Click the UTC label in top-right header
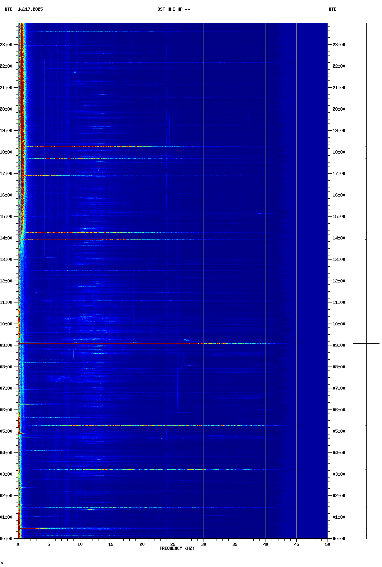Image resolution: width=382 pixels, height=567 pixels. (333, 9)
